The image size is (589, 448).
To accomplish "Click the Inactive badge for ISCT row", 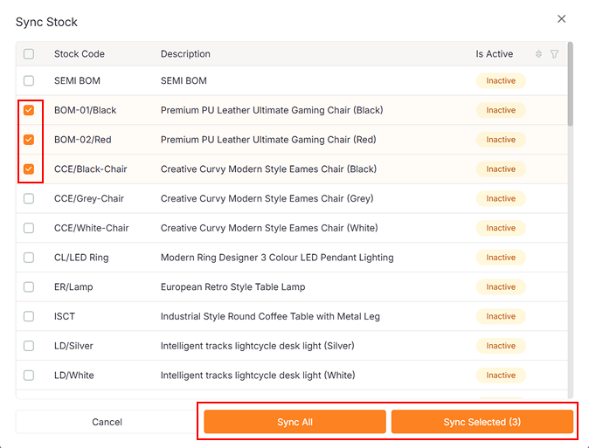I will click(x=501, y=317).
